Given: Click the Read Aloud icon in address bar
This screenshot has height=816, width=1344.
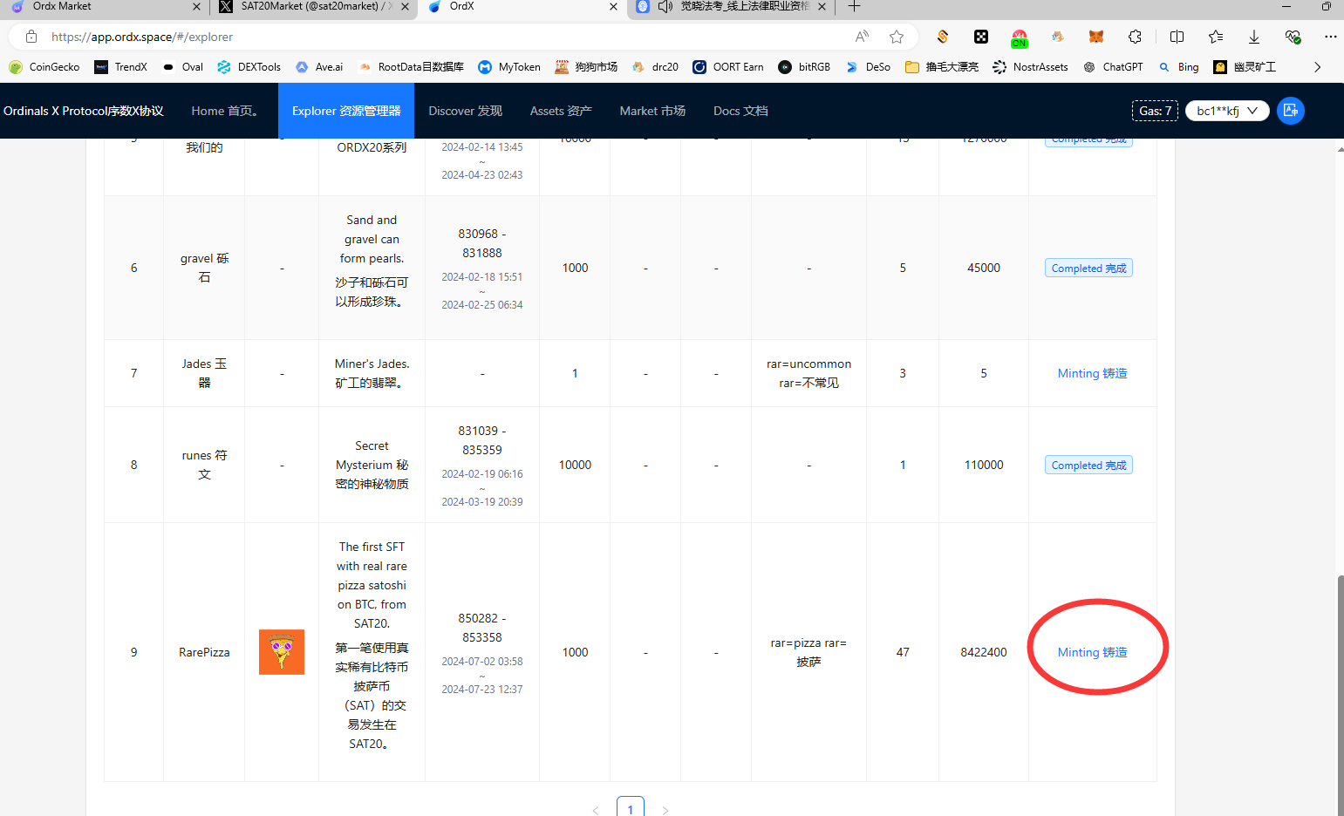Looking at the screenshot, I should coord(862,37).
